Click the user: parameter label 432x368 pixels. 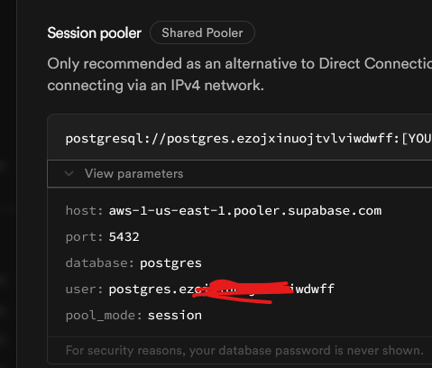(85, 290)
